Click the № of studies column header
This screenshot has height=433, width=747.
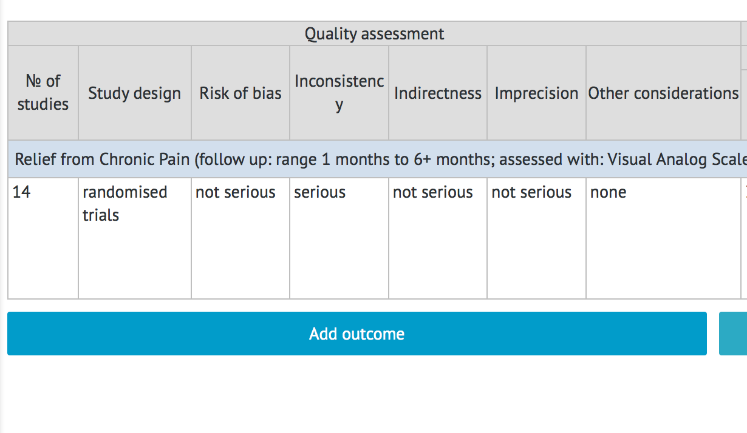[x=43, y=93]
